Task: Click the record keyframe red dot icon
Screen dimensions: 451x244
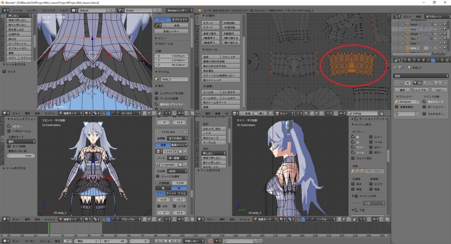Action: pyautogui.click(x=211, y=241)
